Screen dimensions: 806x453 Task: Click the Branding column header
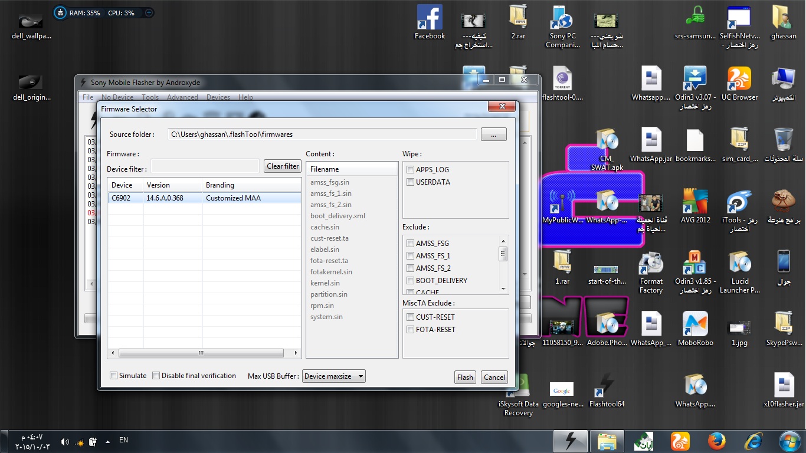pos(251,185)
